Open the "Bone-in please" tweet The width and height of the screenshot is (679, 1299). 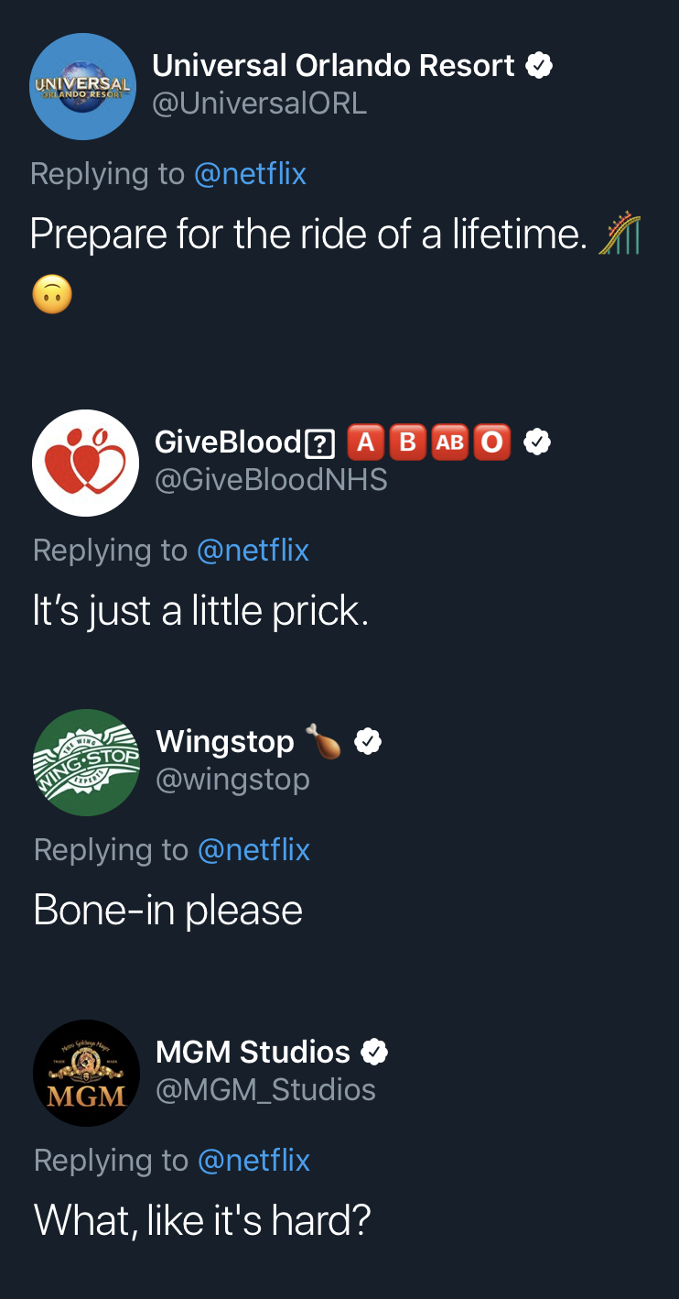[x=168, y=910]
